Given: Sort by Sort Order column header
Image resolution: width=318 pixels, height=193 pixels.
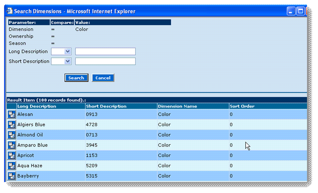Looking at the screenshot, I should point(242,106).
